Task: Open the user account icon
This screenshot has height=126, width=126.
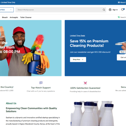Action: click(x=110, y=10)
